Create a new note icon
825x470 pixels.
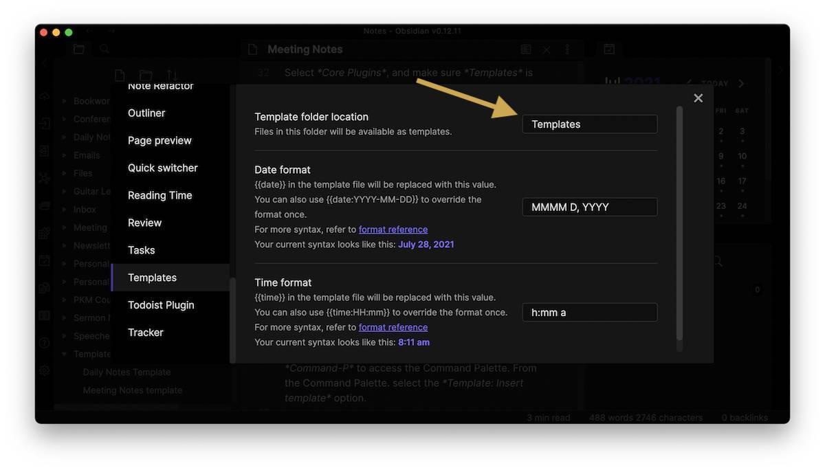[x=120, y=75]
